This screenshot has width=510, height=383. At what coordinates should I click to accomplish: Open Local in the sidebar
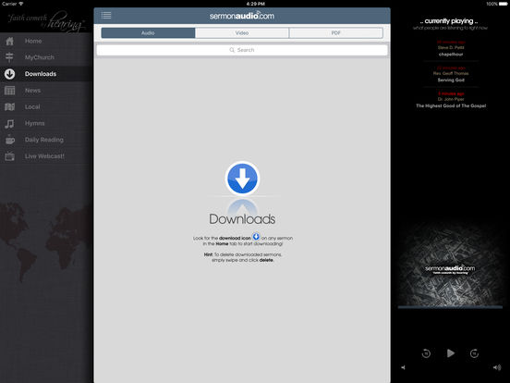[46, 106]
